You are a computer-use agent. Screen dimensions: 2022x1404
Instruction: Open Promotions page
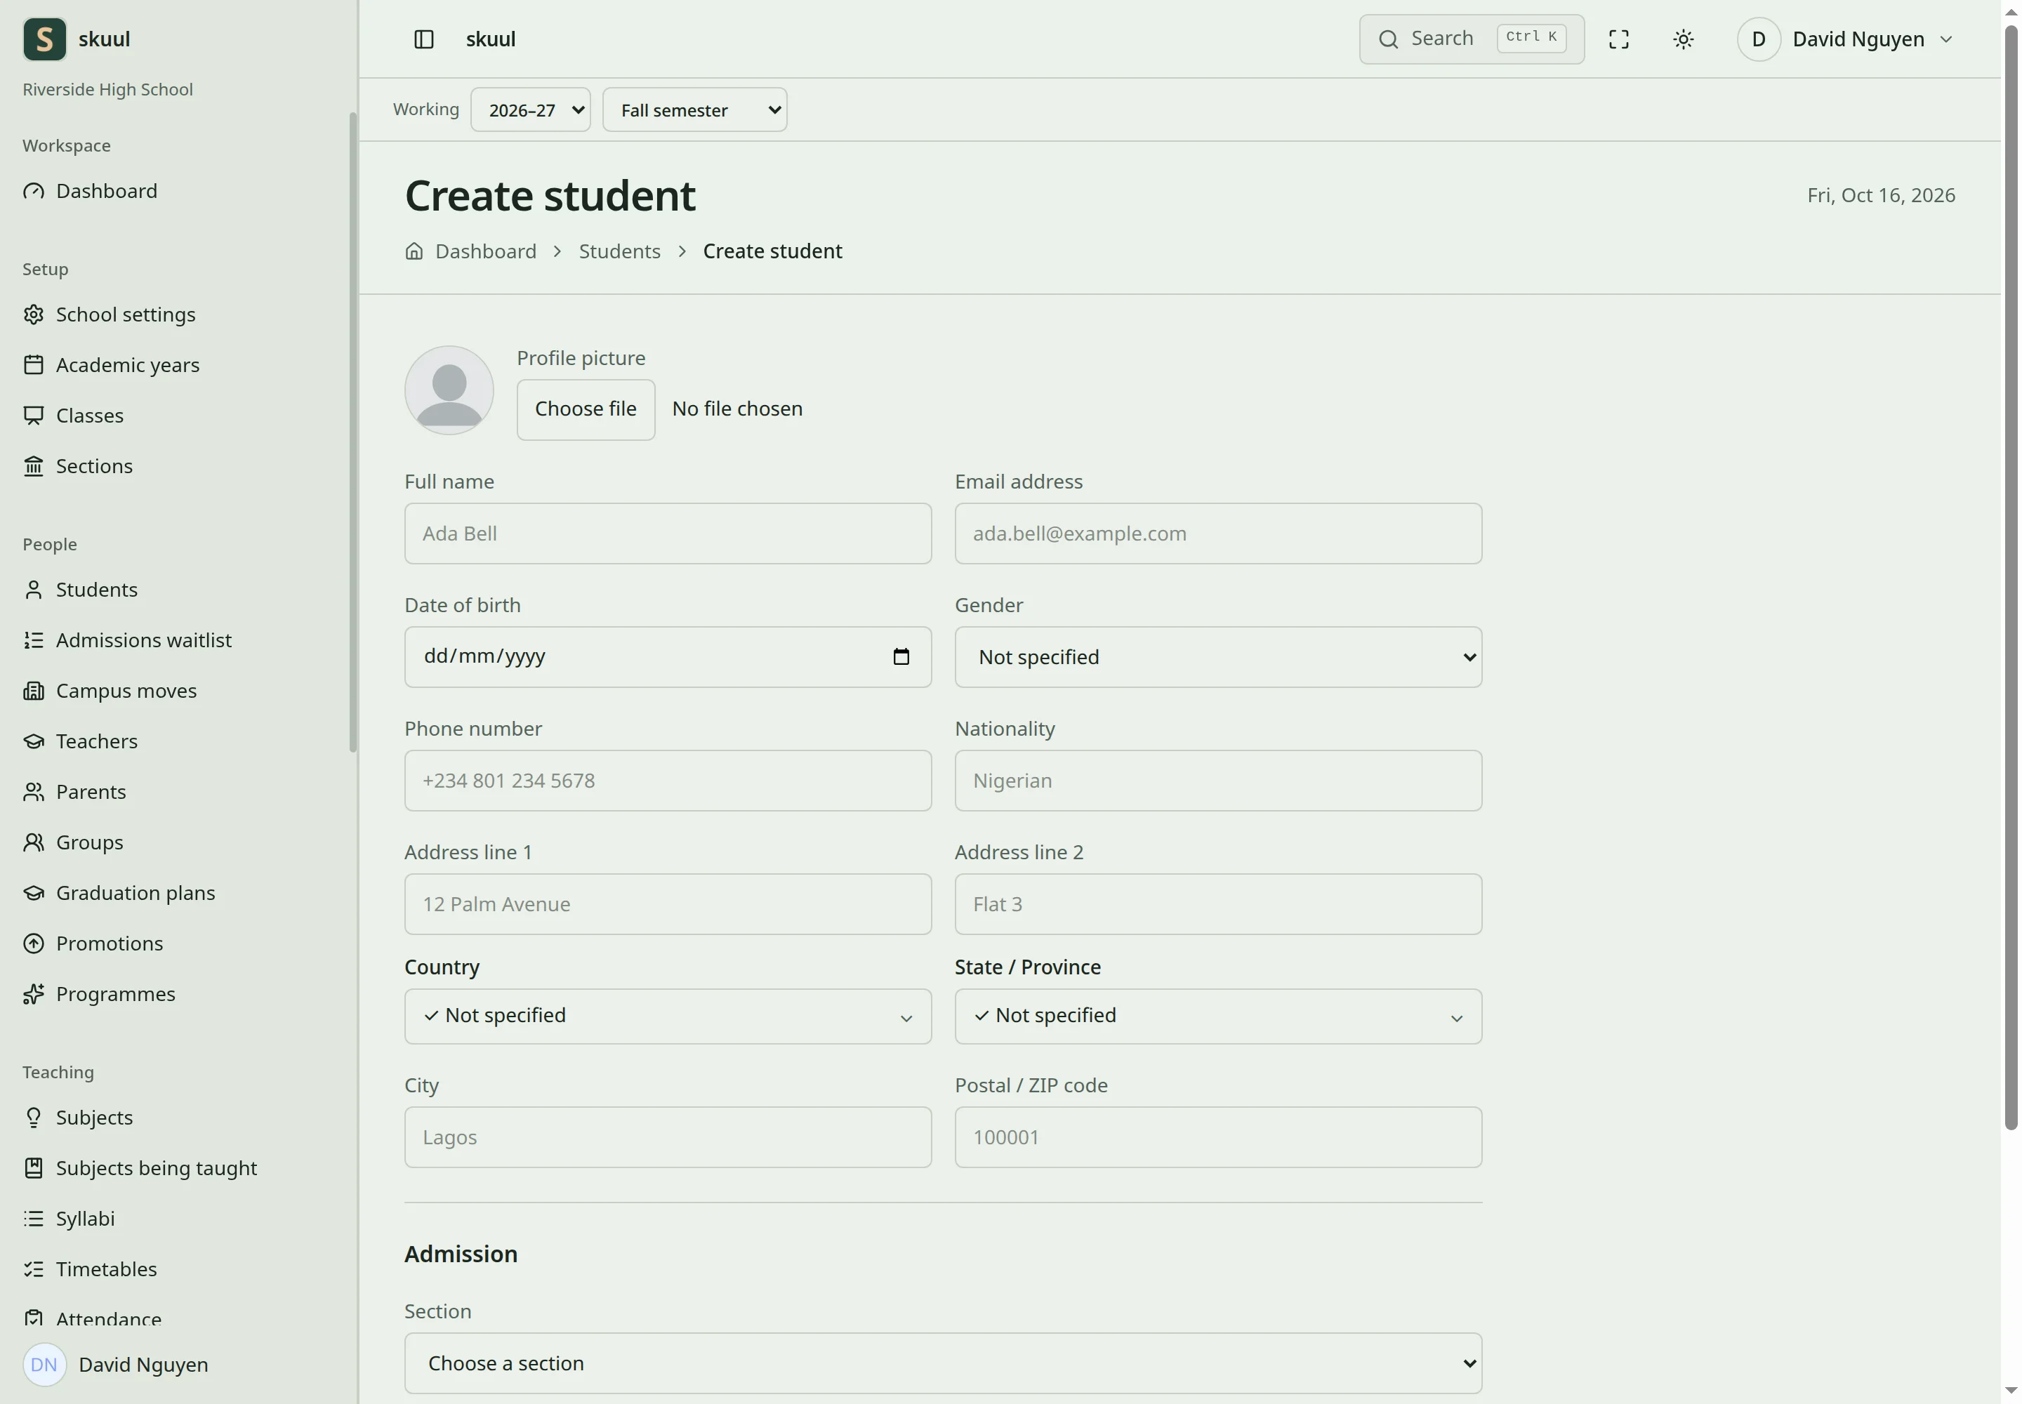93,944
